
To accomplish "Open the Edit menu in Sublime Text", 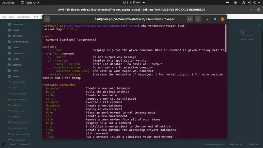I will (12, 17).
